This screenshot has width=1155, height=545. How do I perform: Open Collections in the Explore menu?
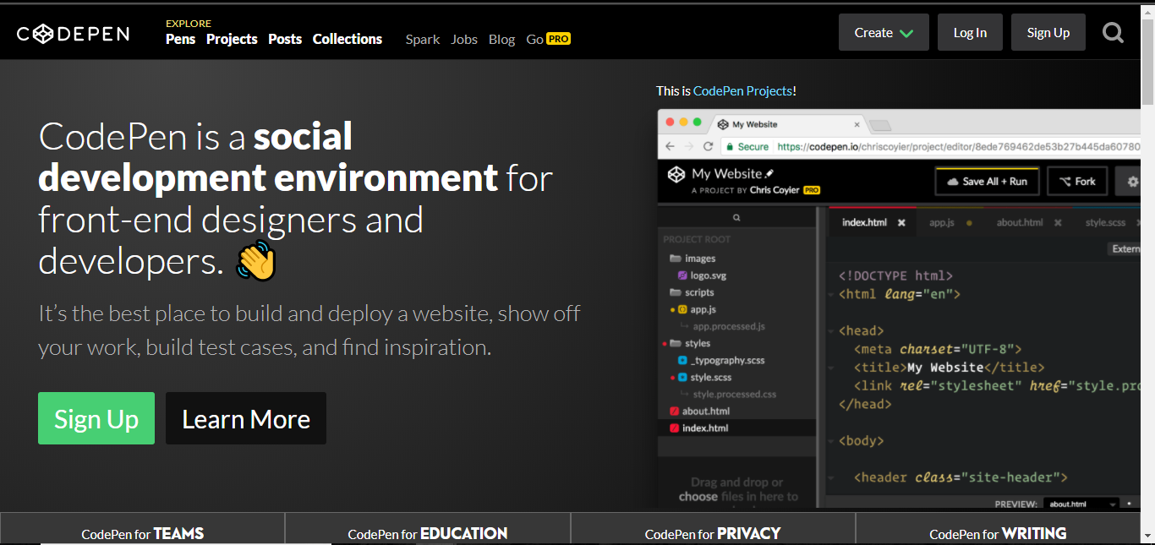[348, 39]
